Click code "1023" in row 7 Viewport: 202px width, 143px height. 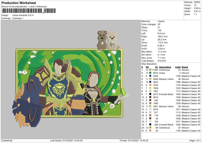(x=178, y=88)
